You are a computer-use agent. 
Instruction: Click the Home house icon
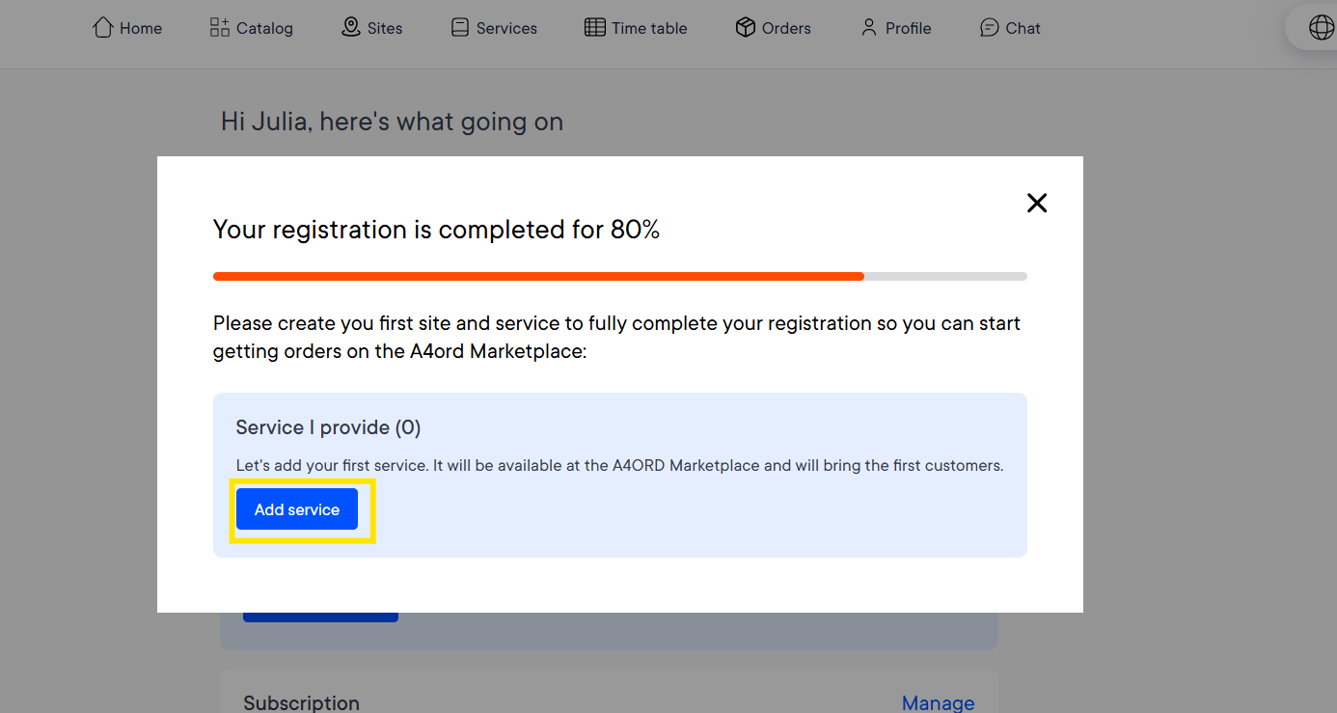102,28
